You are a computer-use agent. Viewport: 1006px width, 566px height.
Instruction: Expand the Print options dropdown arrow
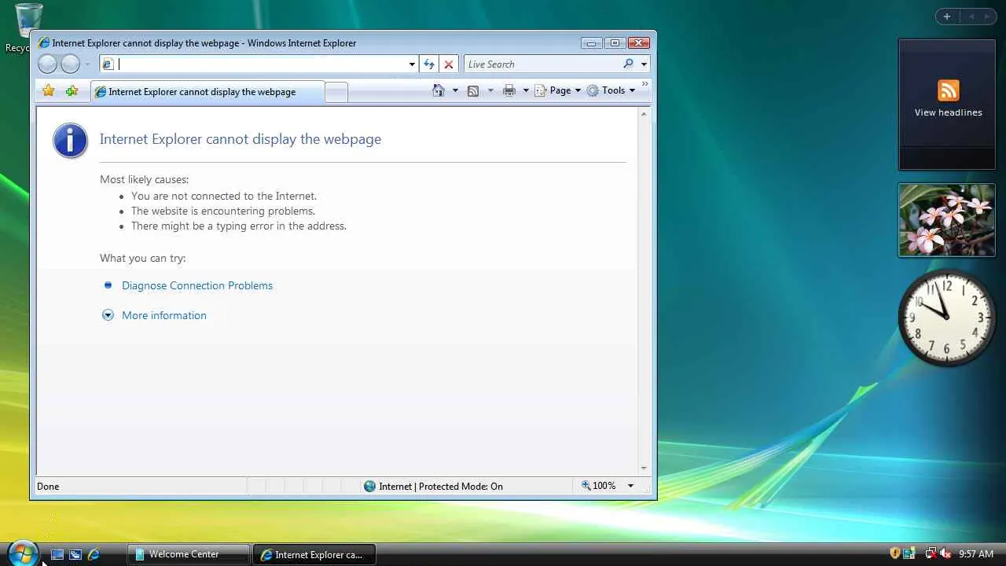pyautogui.click(x=526, y=90)
